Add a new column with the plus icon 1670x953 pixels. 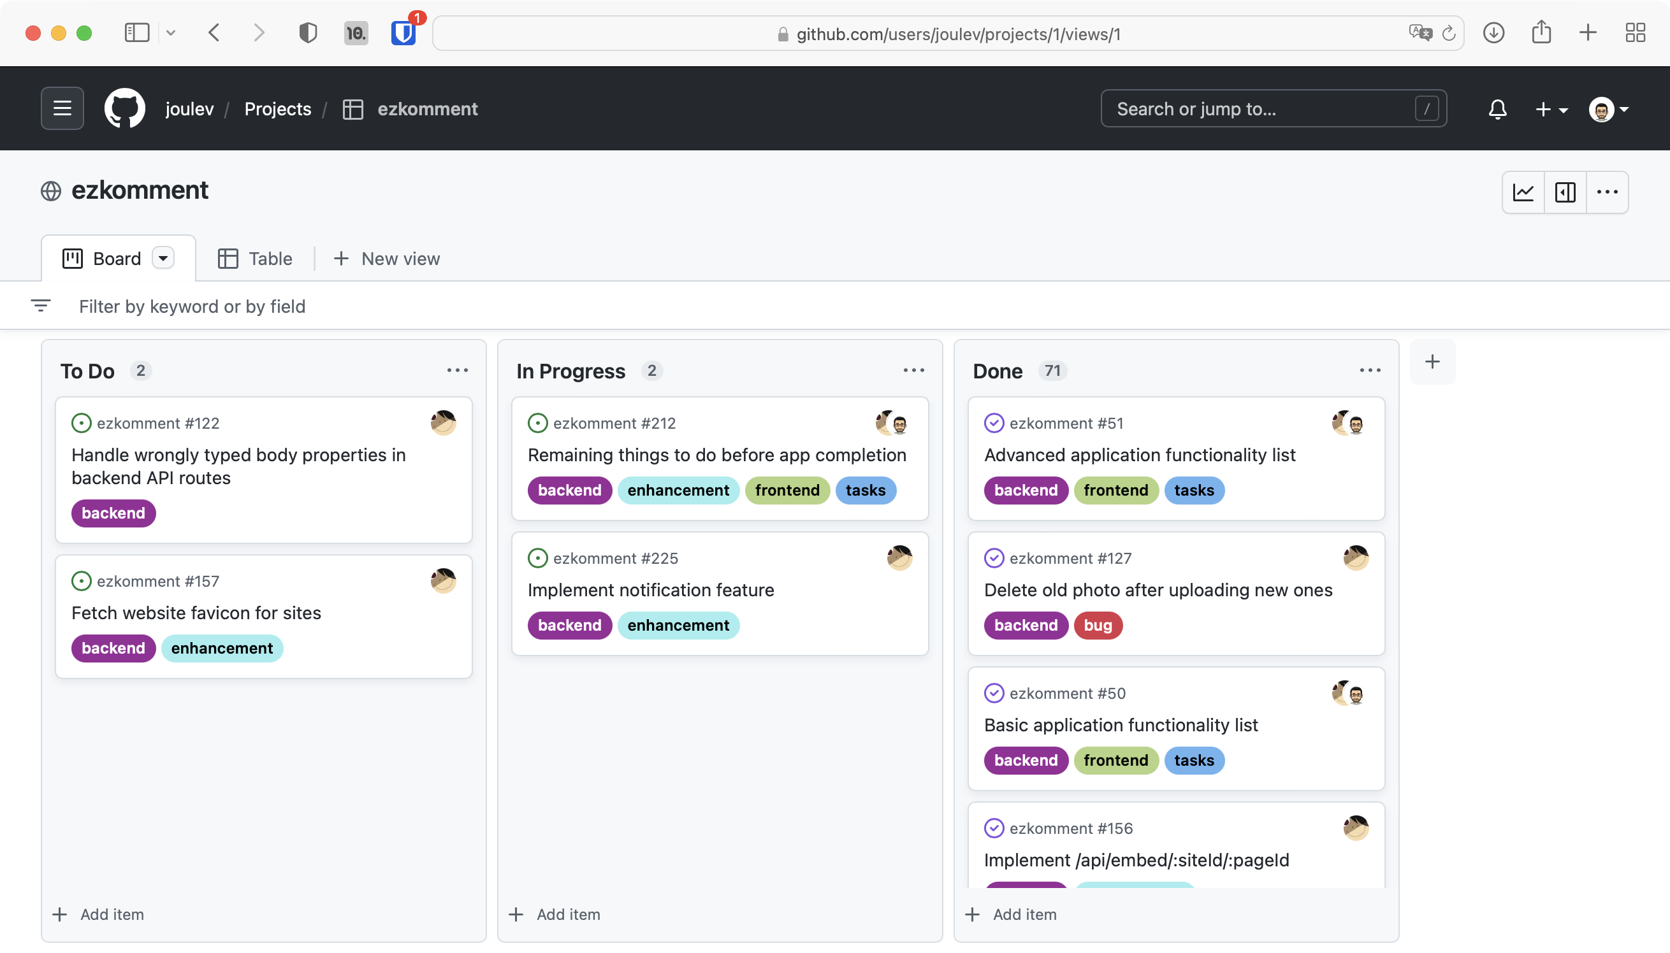pos(1432,361)
